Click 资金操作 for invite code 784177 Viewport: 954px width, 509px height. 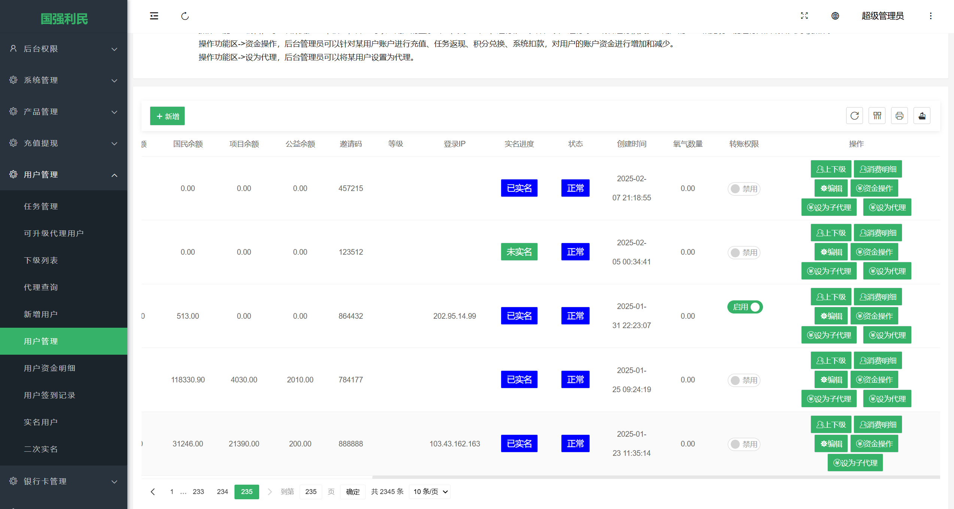(x=874, y=380)
